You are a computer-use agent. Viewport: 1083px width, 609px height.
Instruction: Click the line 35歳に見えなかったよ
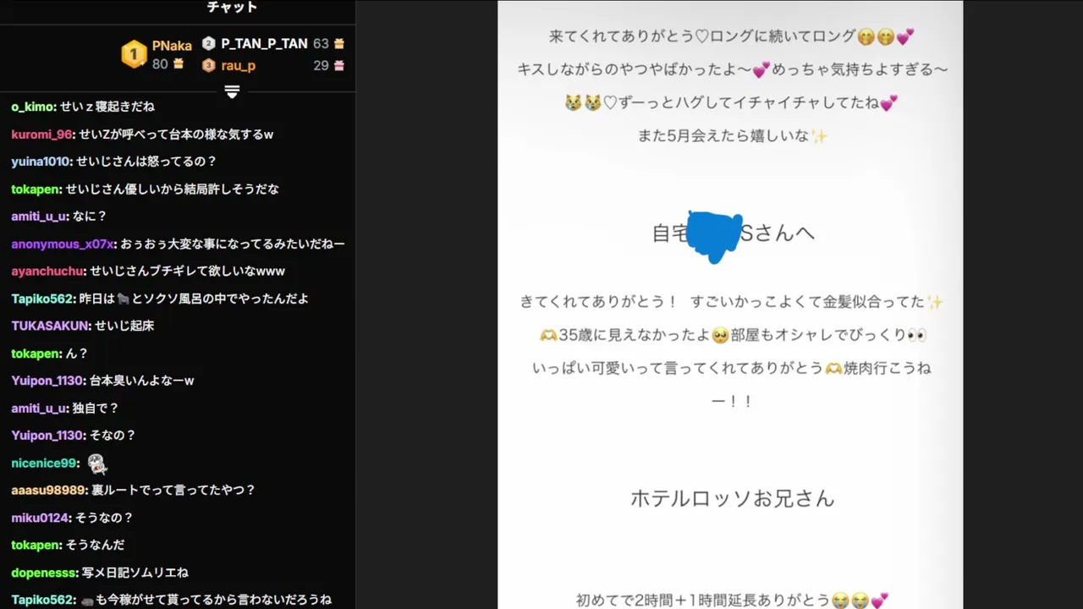[733, 335]
